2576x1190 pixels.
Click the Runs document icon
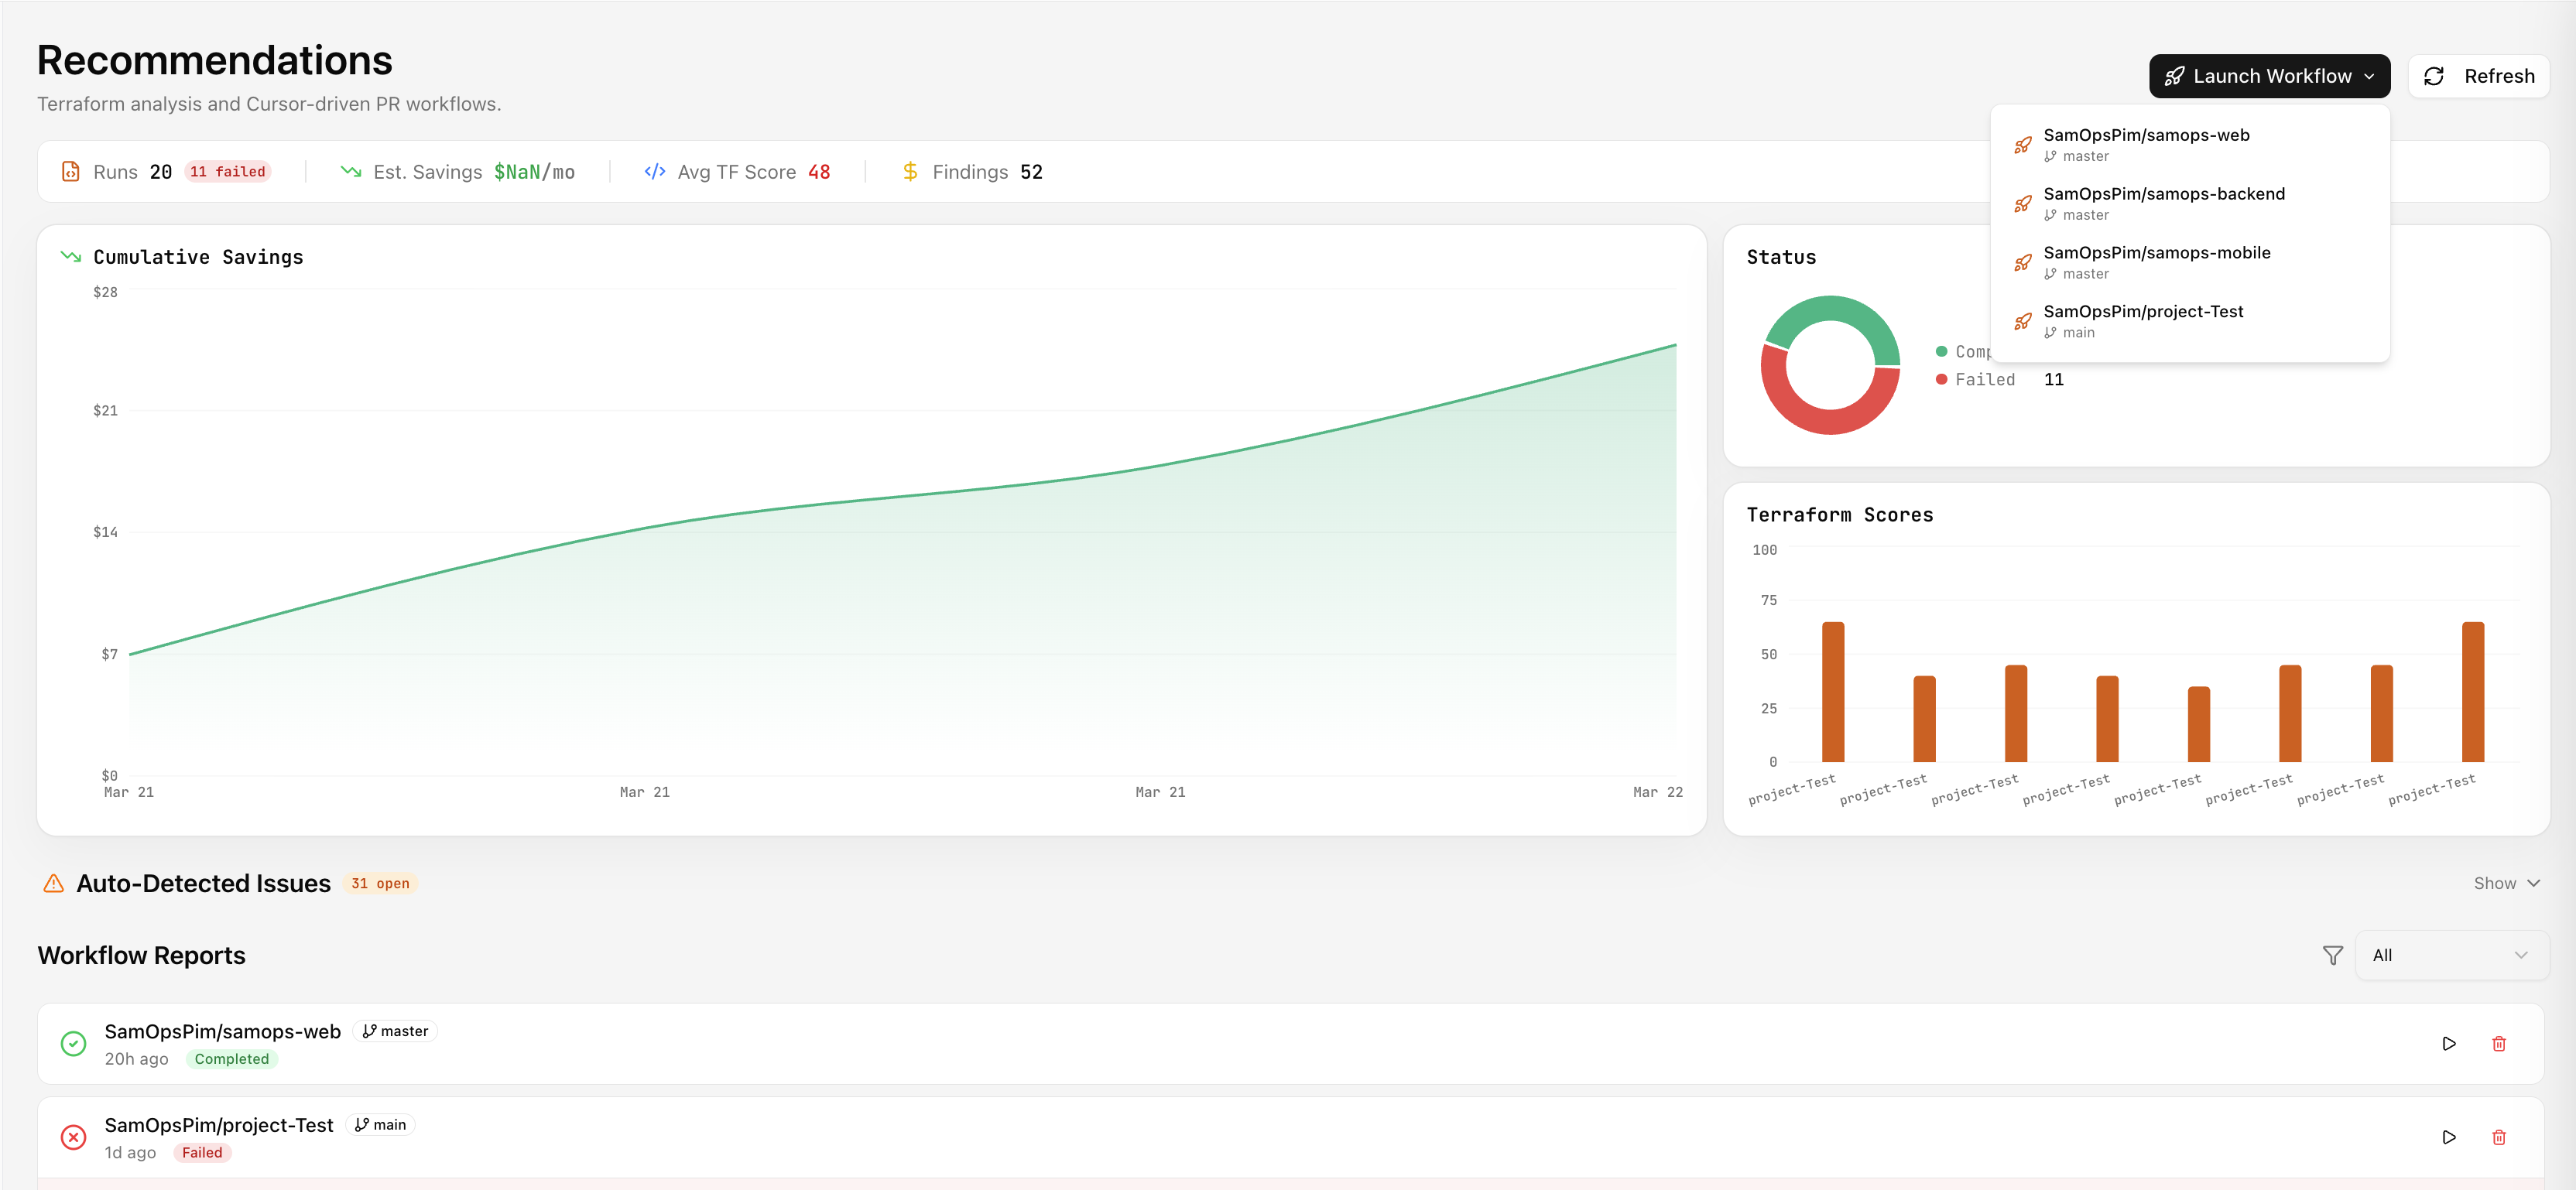(x=70, y=171)
